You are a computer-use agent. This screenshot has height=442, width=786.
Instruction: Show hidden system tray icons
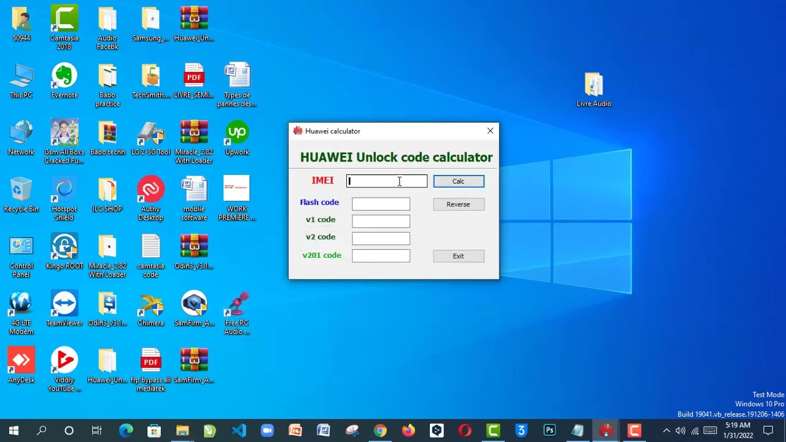[x=666, y=430]
